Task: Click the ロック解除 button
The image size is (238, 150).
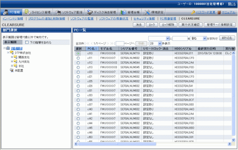Action: [x=168, y=25]
